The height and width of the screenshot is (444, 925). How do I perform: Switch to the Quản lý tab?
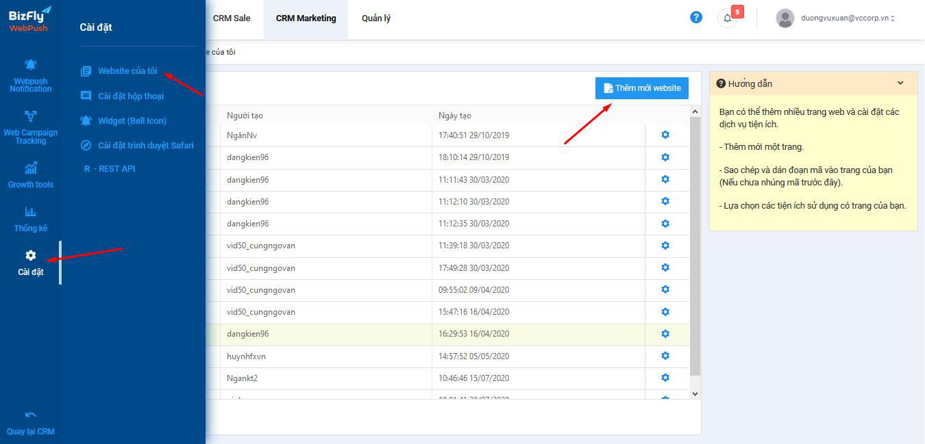pos(376,18)
